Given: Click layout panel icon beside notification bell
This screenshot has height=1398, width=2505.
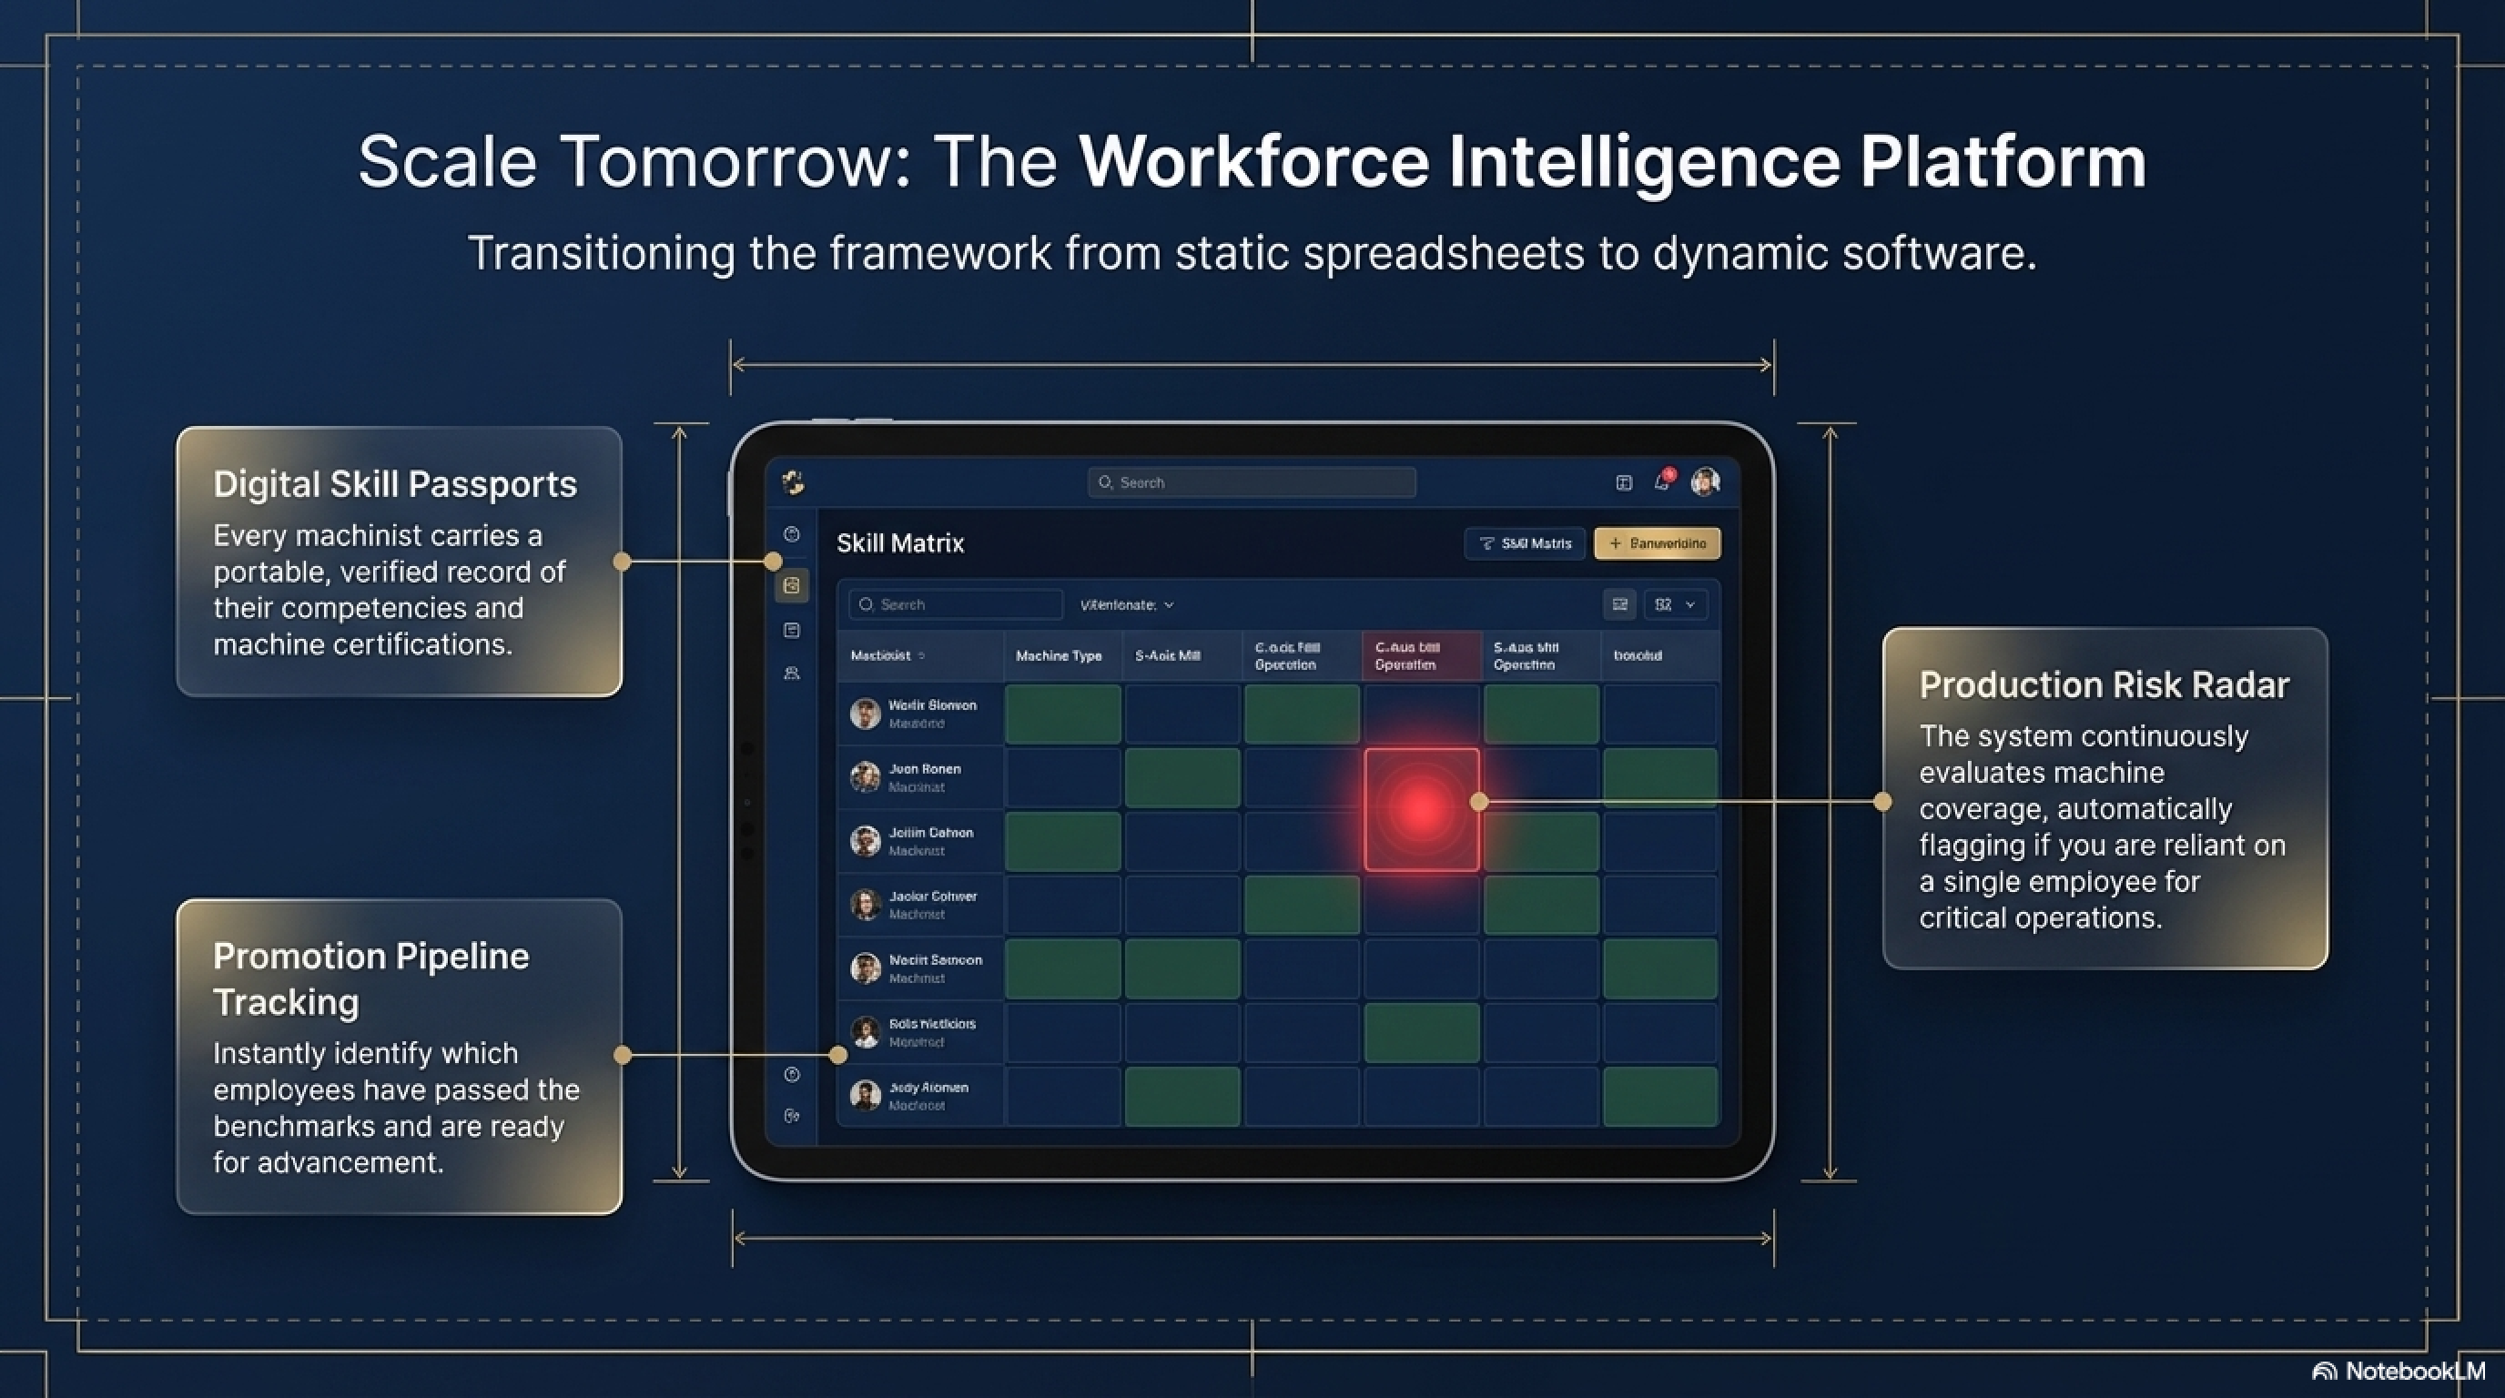Looking at the screenshot, I should click(x=1623, y=483).
